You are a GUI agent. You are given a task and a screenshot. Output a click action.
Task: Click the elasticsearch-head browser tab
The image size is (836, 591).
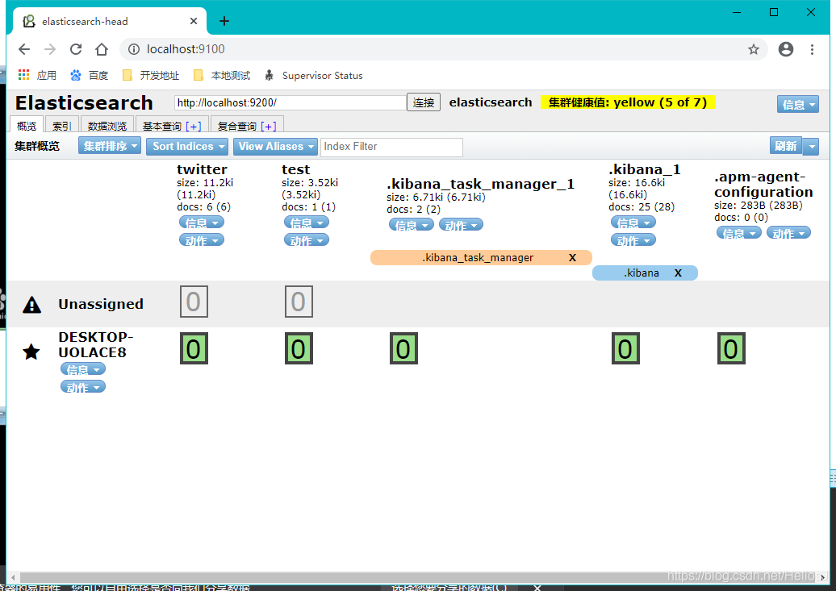(x=109, y=21)
